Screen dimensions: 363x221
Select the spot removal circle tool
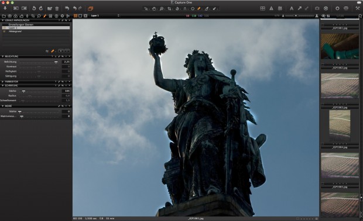(x=193, y=9)
